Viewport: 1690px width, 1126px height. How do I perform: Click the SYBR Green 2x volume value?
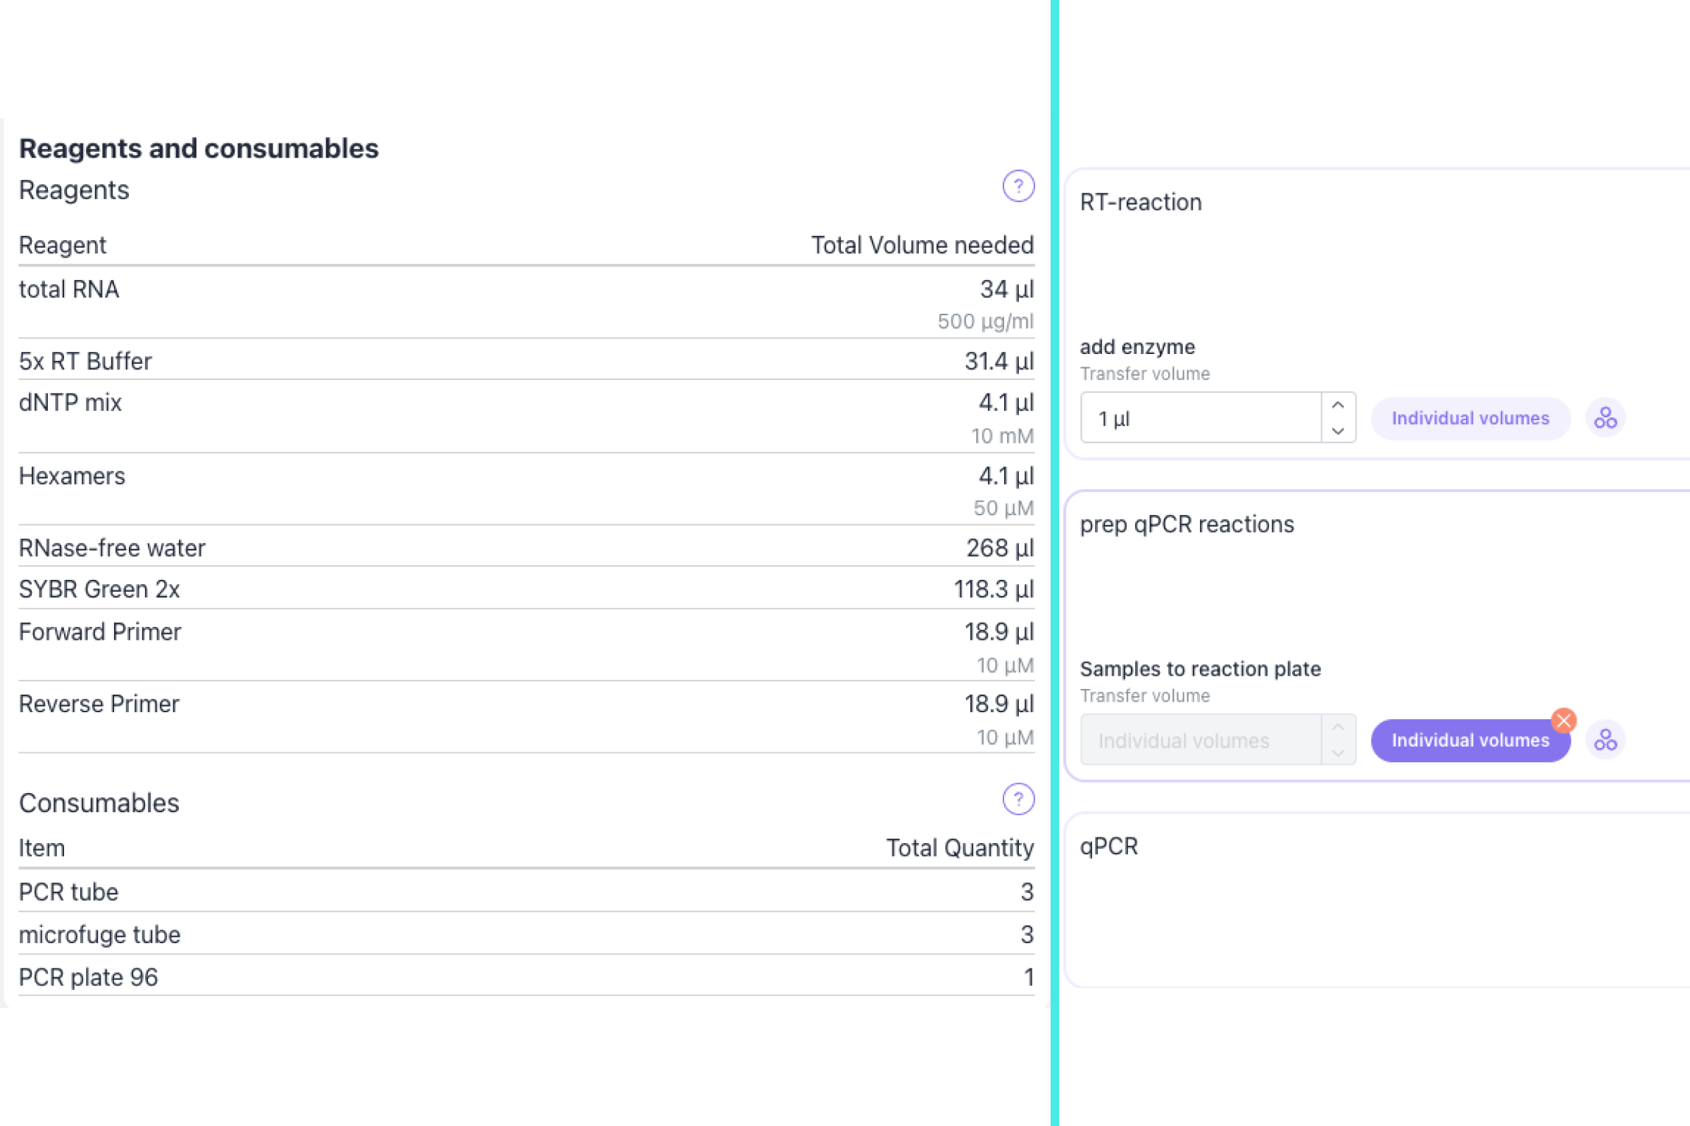tap(993, 589)
